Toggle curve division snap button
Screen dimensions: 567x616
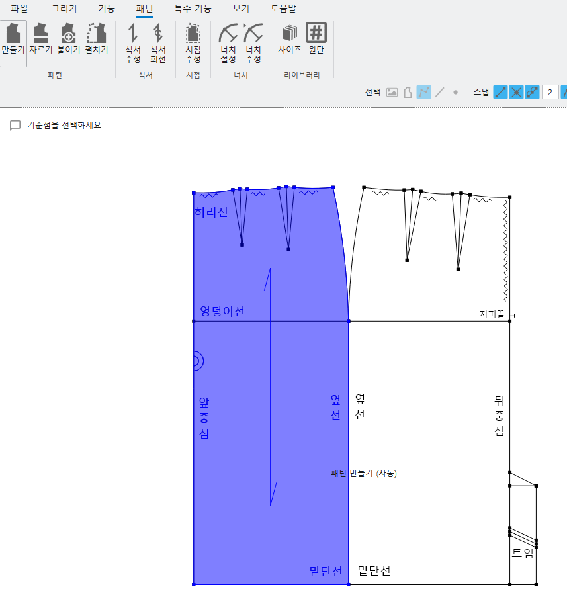click(x=532, y=93)
